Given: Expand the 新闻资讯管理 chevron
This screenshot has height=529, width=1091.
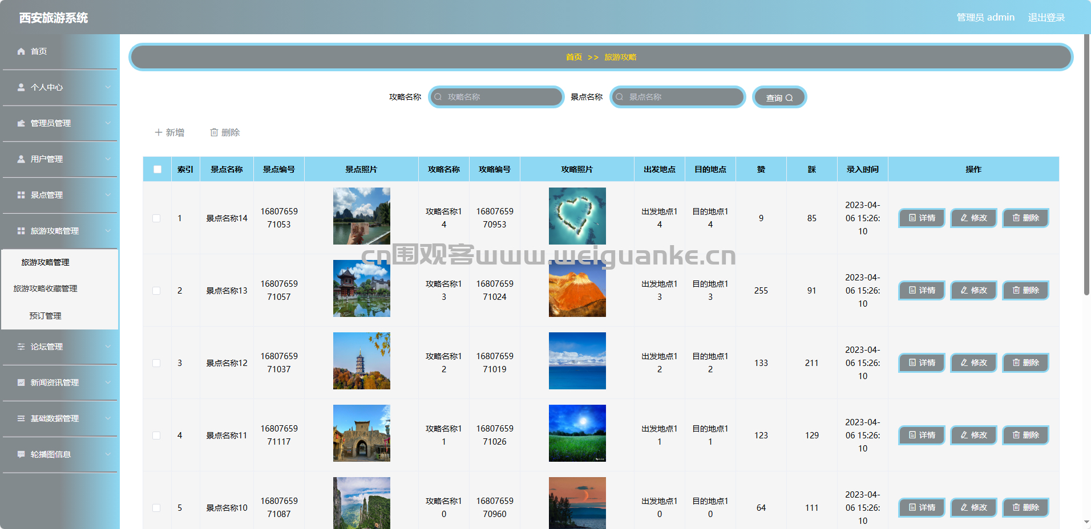Looking at the screenshot, I should click(x=108, y=382).
